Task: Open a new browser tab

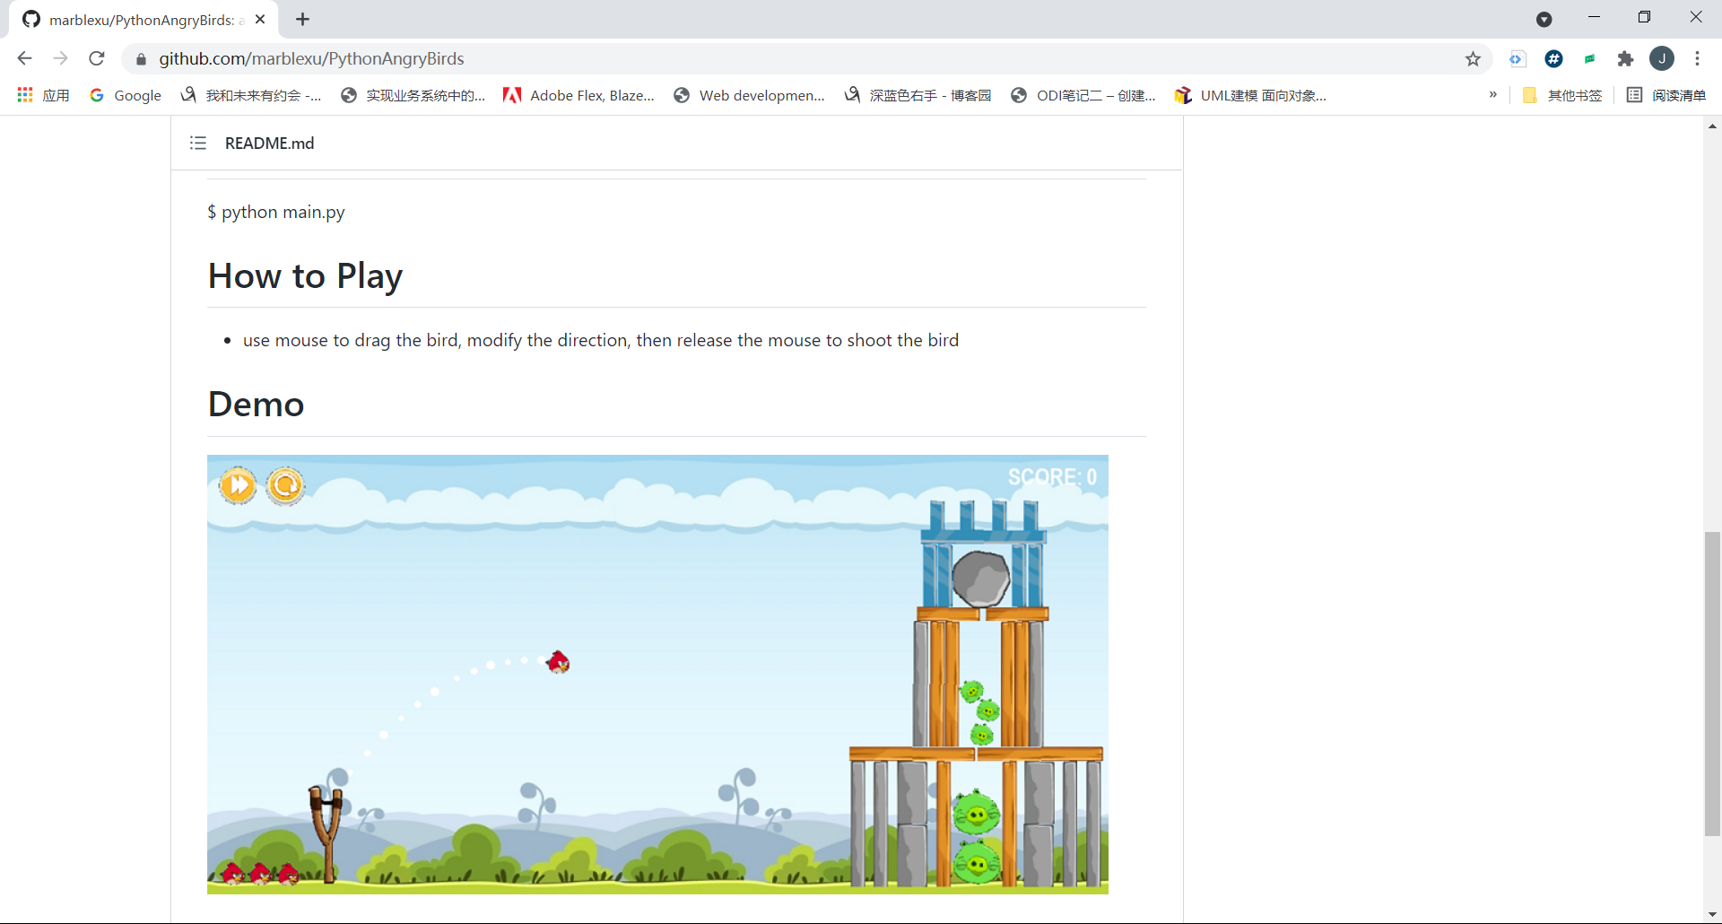Action: (303, 19)
